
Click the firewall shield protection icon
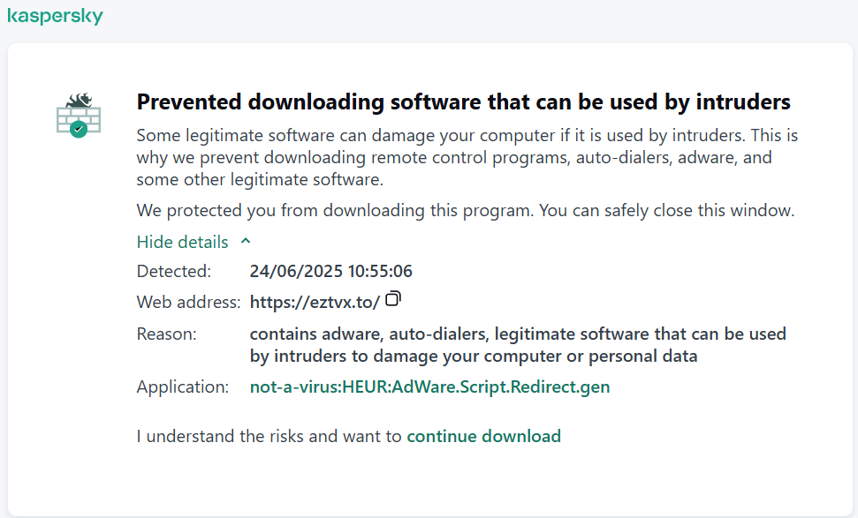point(79,116)
